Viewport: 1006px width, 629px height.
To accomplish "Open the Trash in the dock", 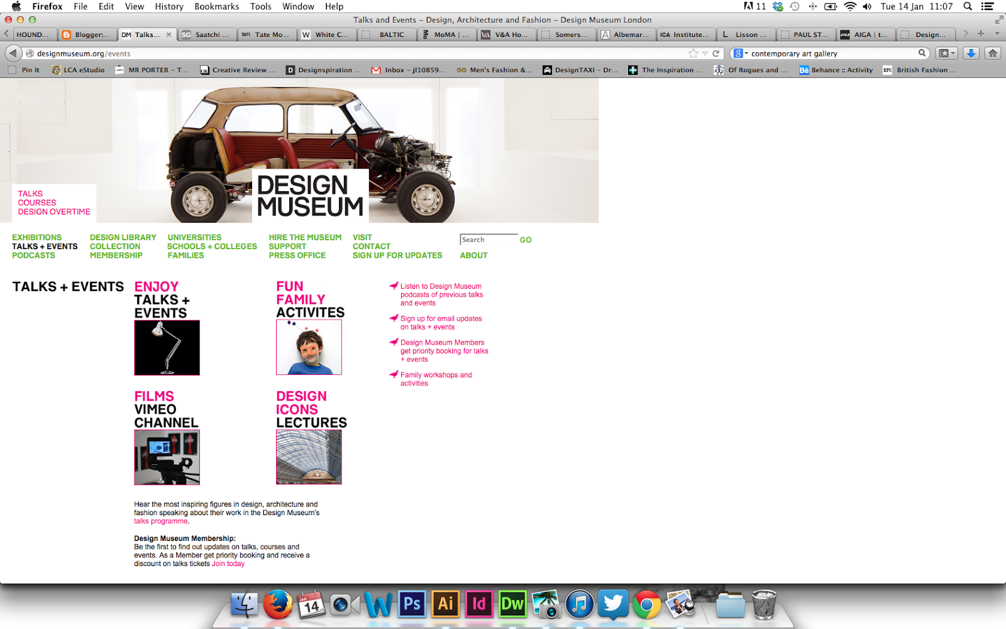I will tap(763, 605).
